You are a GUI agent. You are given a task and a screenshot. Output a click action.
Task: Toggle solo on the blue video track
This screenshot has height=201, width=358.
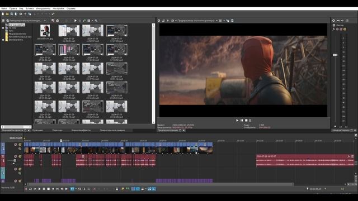point(20,145)
